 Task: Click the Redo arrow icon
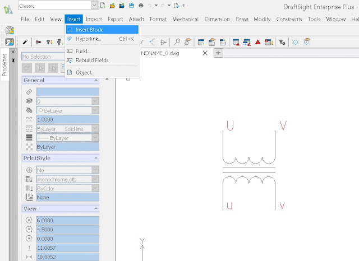coord(163,6)
